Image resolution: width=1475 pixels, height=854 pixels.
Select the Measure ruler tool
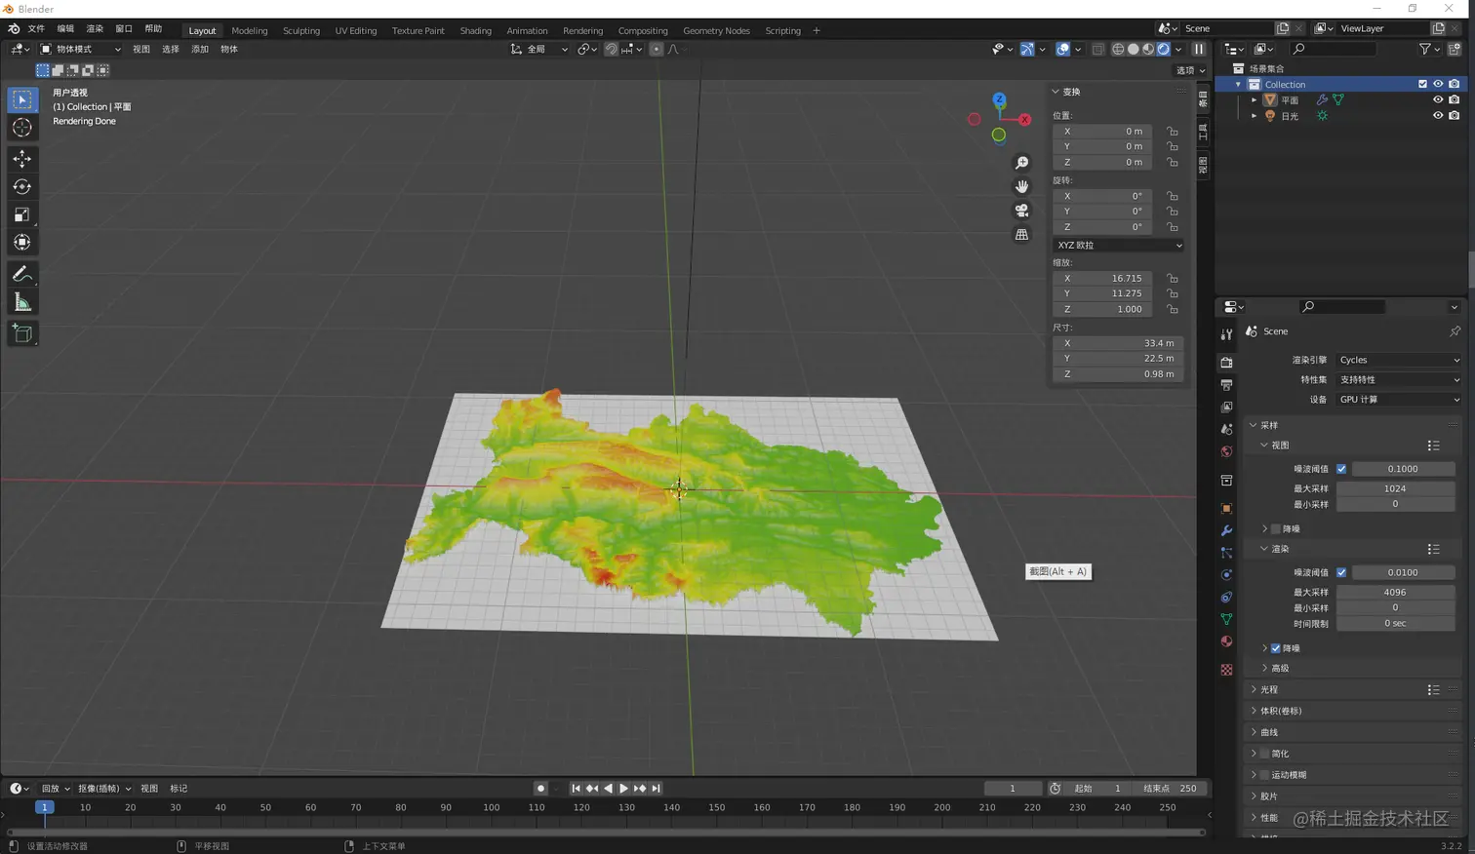pos(21,303)
